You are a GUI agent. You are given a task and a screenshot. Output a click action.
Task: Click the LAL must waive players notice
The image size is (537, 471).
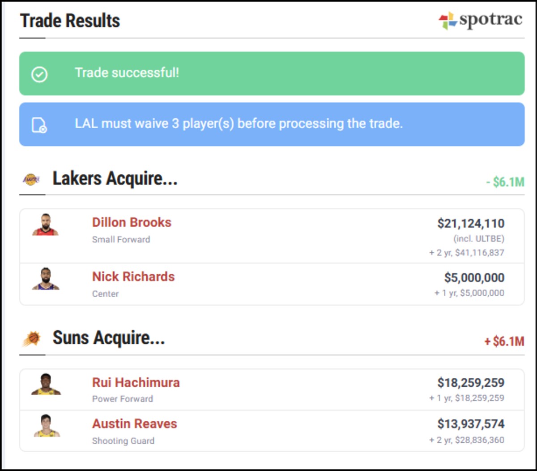tap(272, 124)
